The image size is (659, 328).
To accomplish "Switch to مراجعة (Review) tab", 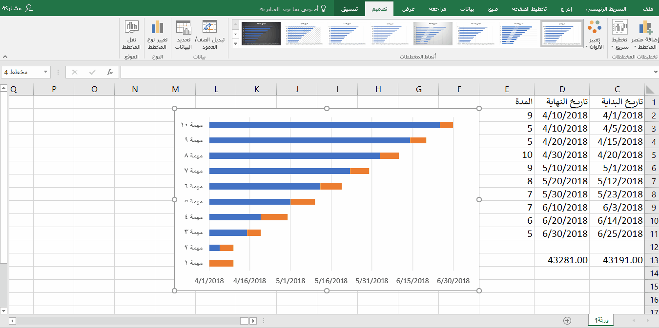I will (437, 9).
